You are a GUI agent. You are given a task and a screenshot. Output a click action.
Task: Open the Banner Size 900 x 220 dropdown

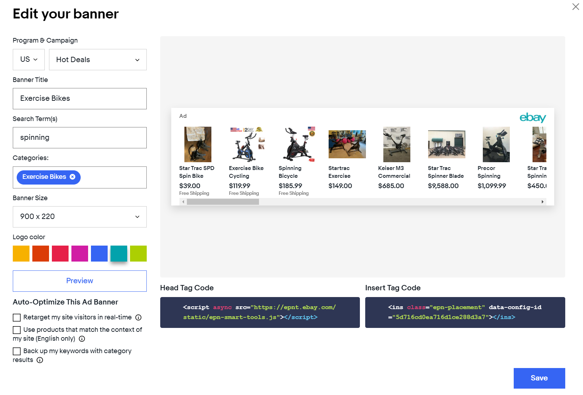[x=80, y=217]
